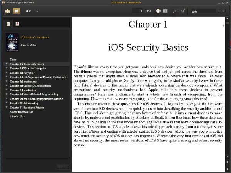Expand Chapter 6: Fuzzing iOS Applications node
231x173 pixels.
7,85
